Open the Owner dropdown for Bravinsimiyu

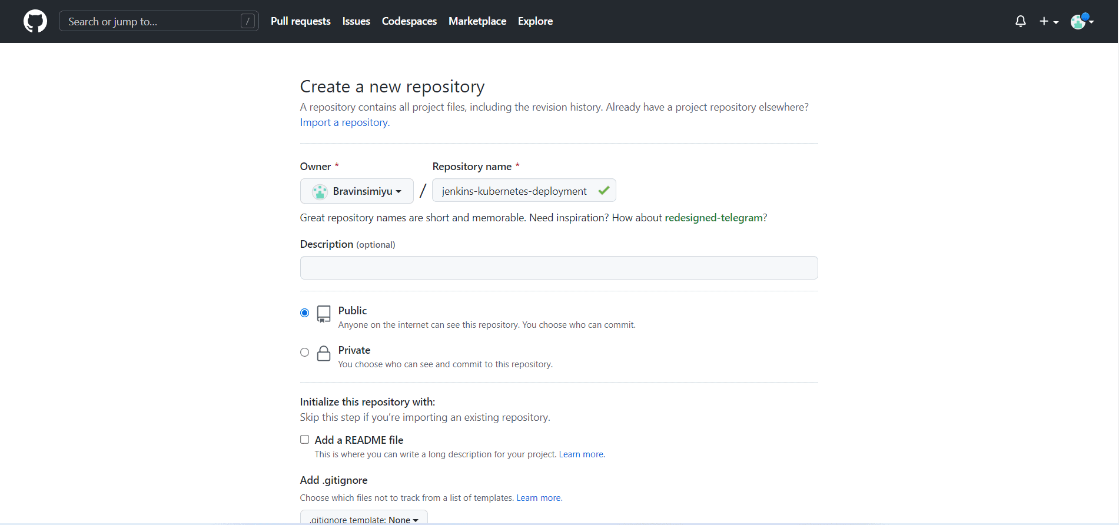point(357,191)
